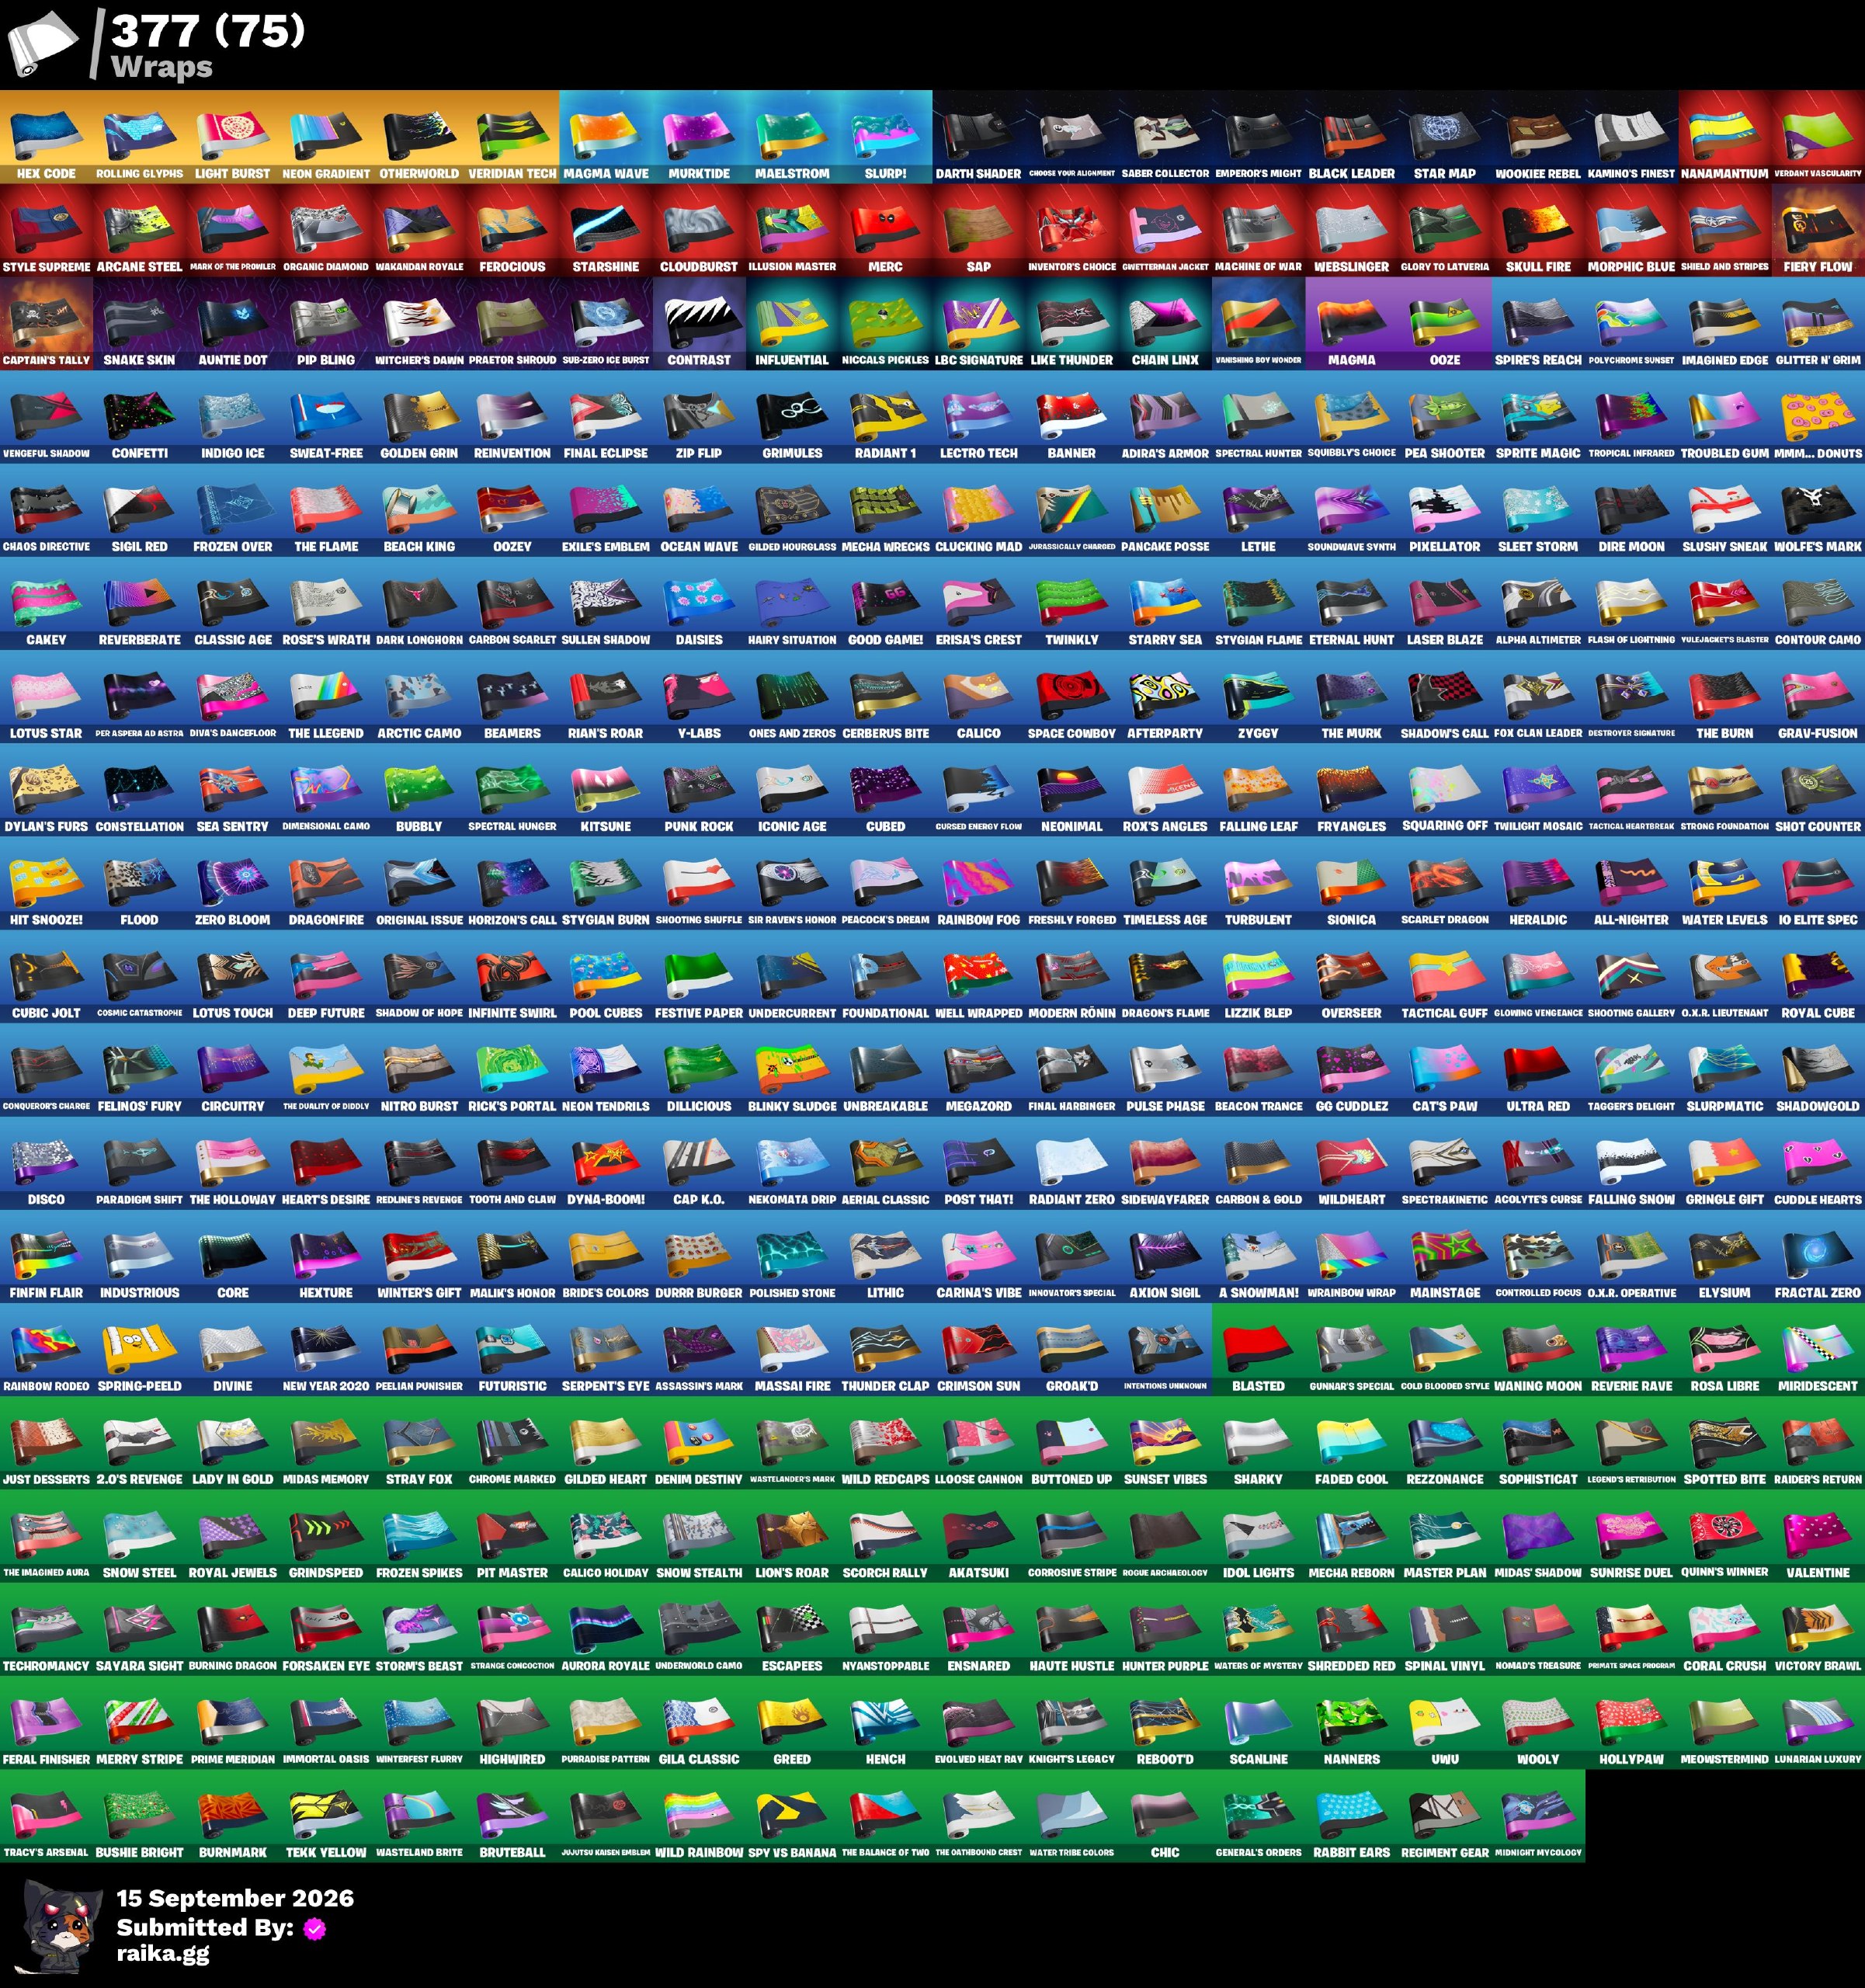Select the Rick's Portal wrap
Viewport: 1865px width, 1988px height.
(x=512, y=1070)
